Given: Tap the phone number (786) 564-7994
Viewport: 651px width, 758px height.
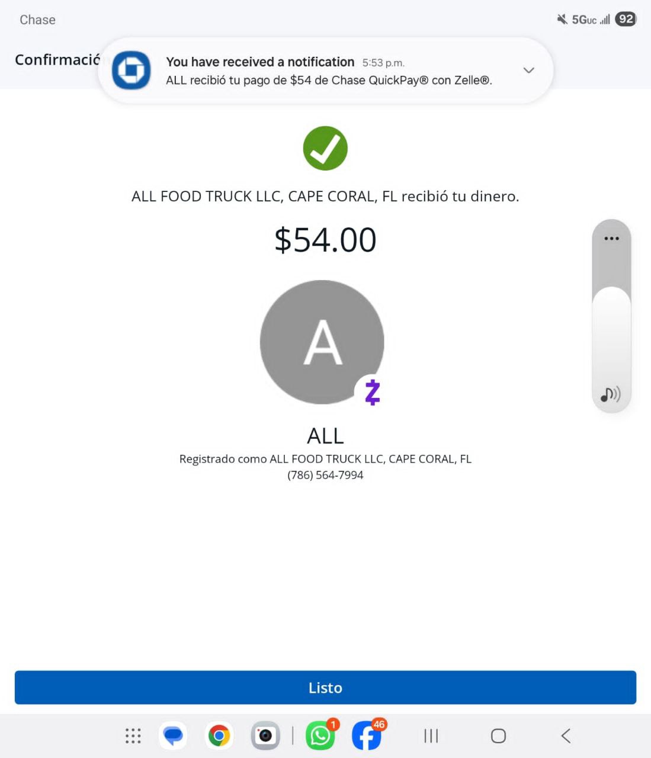Looking at the screenshot, I should [x=325, y=475].
